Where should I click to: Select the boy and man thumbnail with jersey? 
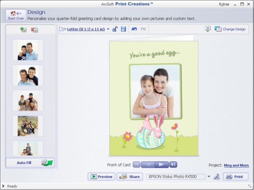28,50
